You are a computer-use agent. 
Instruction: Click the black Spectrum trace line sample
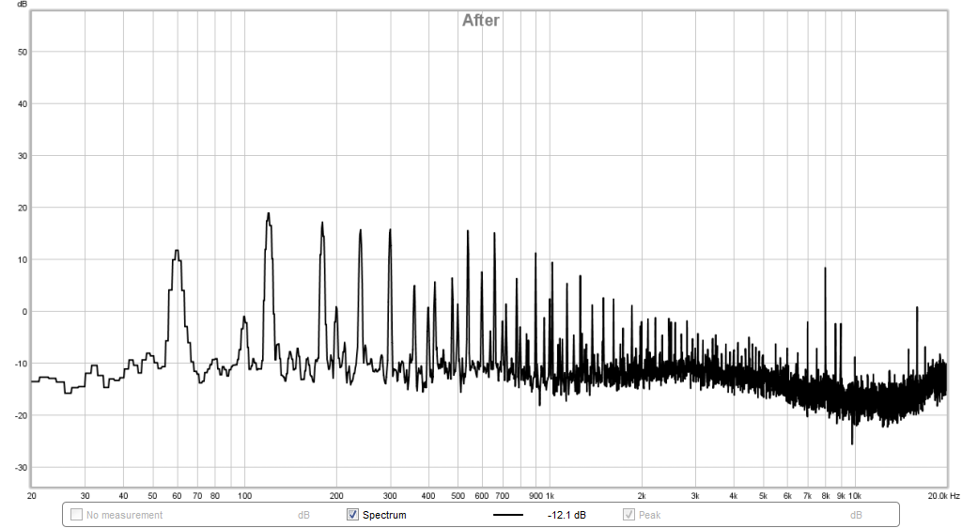(508, 515)
